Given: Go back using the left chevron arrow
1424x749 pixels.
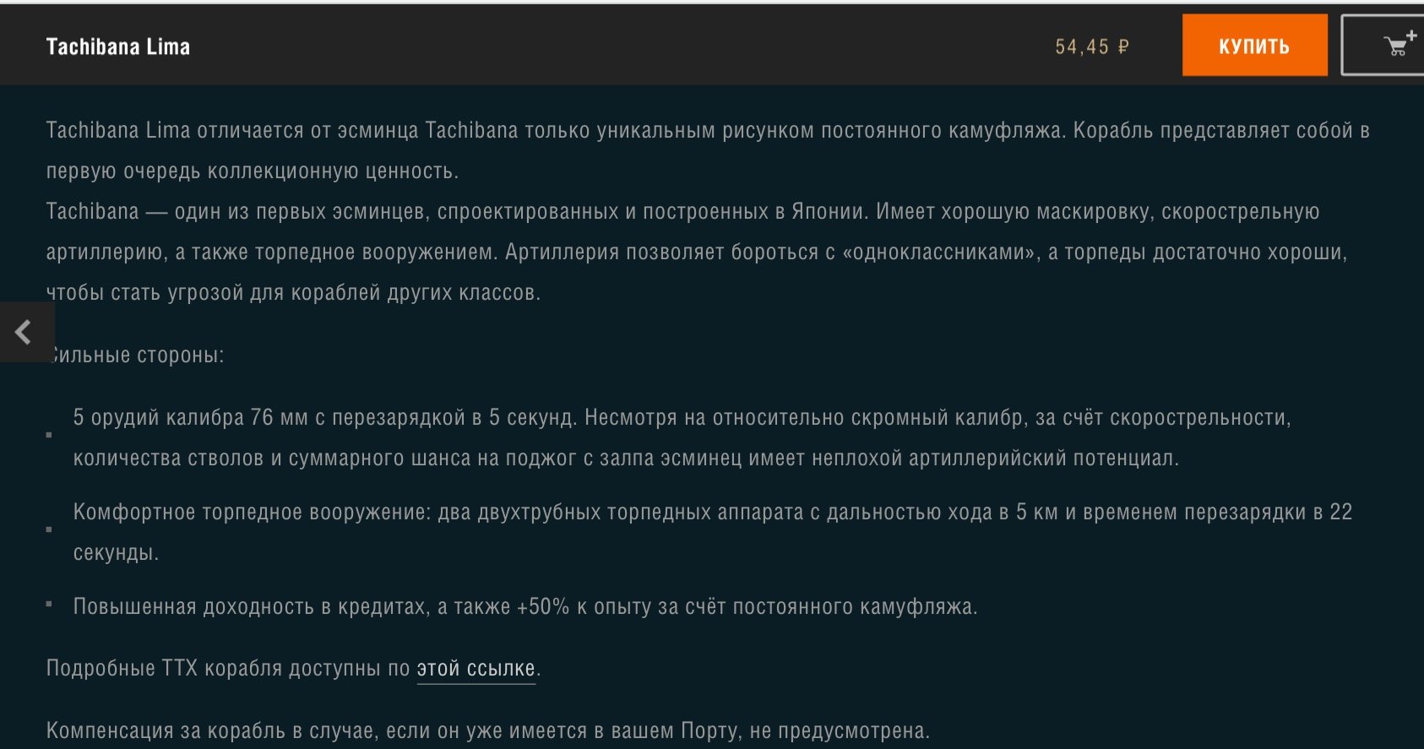Looking at the screenshot, I should [24, 332].
